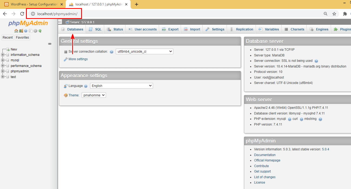This screenshot has width=351, height=189.
Task: Open the browser zoom magnifier icon
Action: pos(326,14)
